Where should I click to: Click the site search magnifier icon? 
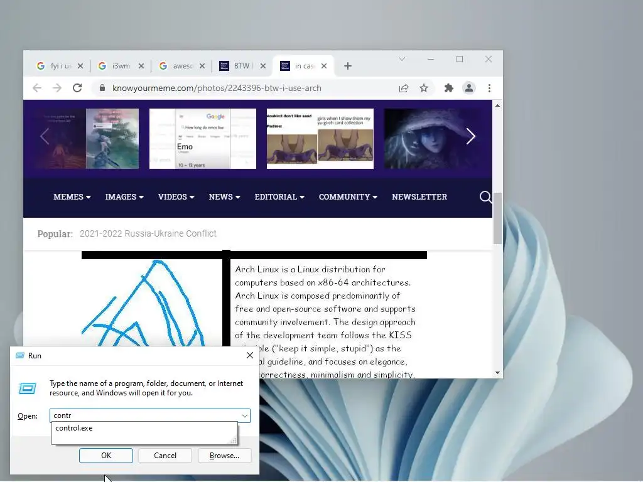click(x=485, y=197)
